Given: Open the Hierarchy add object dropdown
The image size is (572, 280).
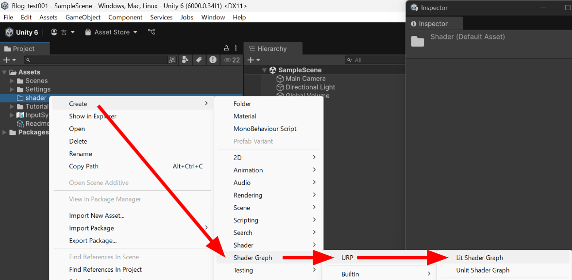Looking at the screenshot, I should point(253,60).
